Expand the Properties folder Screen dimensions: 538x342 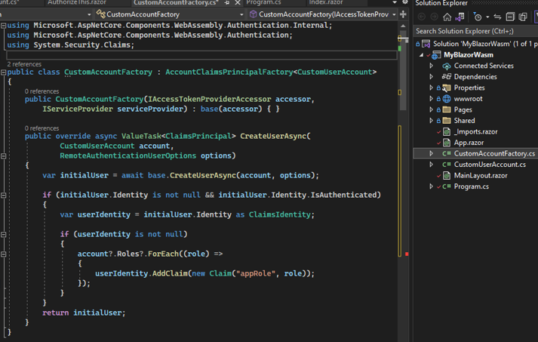[432, 88]
